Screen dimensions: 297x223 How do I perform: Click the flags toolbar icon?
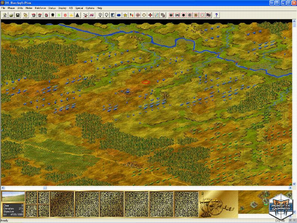pos(131,15)
